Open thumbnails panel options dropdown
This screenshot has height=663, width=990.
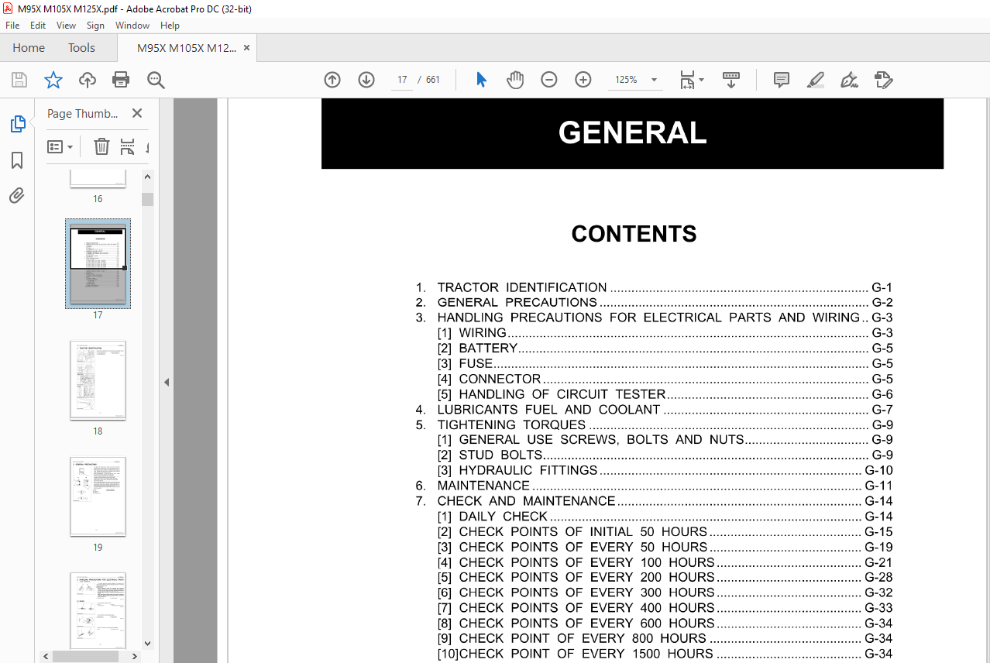60,146
